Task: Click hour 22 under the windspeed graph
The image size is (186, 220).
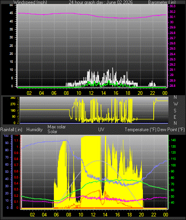Action: [x=152, y=93]
